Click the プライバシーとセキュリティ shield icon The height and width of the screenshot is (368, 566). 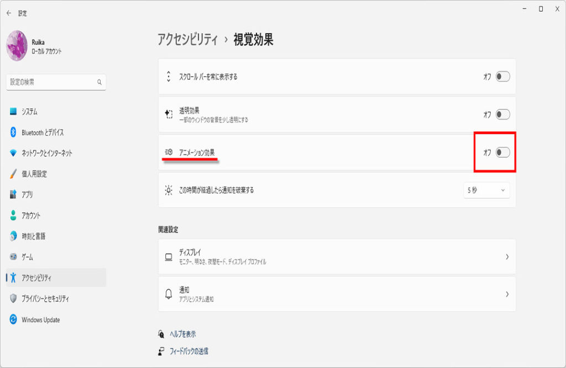(x=14, y=298)
